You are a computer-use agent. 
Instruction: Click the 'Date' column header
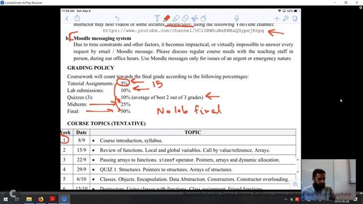(81, 132)
